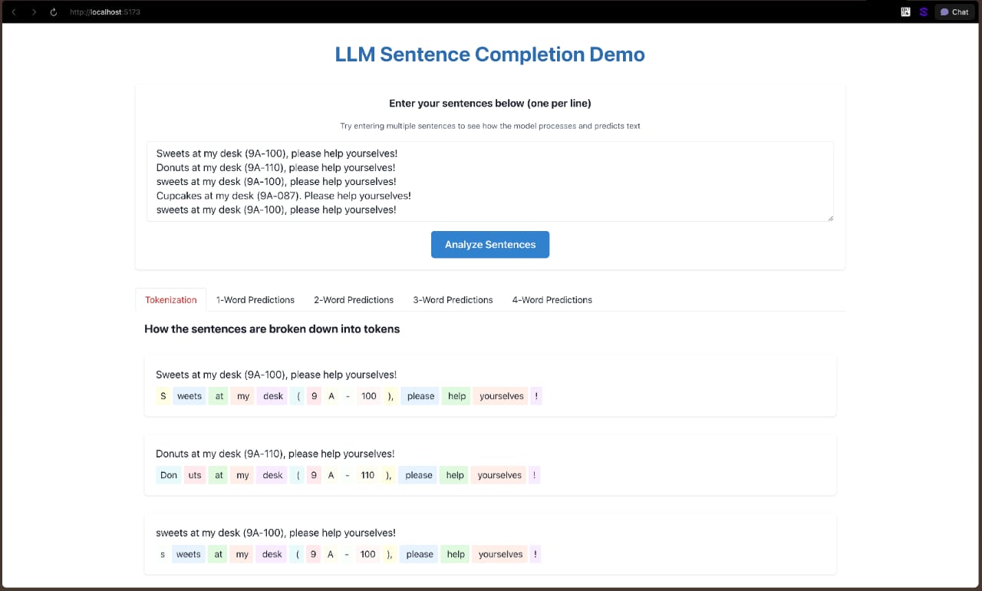Click the Analyze Sentences button
Viewport: 982px width, 591px height.
point(490,244)
